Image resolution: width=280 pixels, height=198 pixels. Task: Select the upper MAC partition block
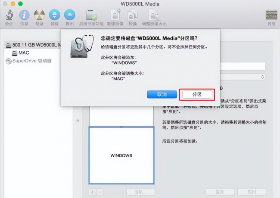(121, 116)
